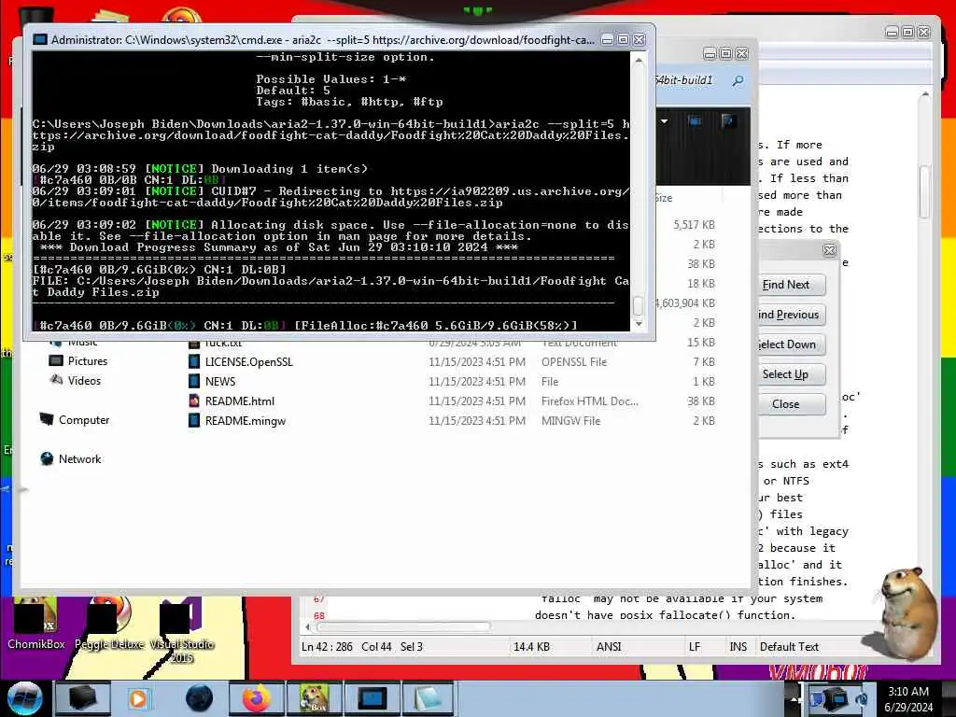Open the ChomikBox desktop shortcut
The image size is (956, 717).
point(35,623)
